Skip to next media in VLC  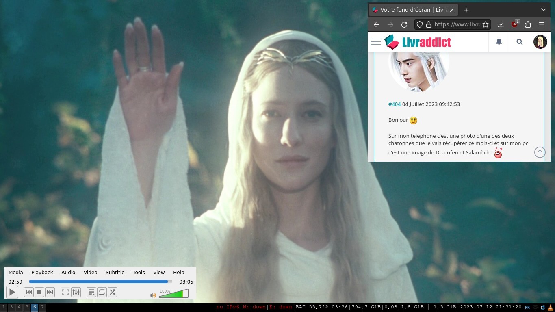(50, 292)
